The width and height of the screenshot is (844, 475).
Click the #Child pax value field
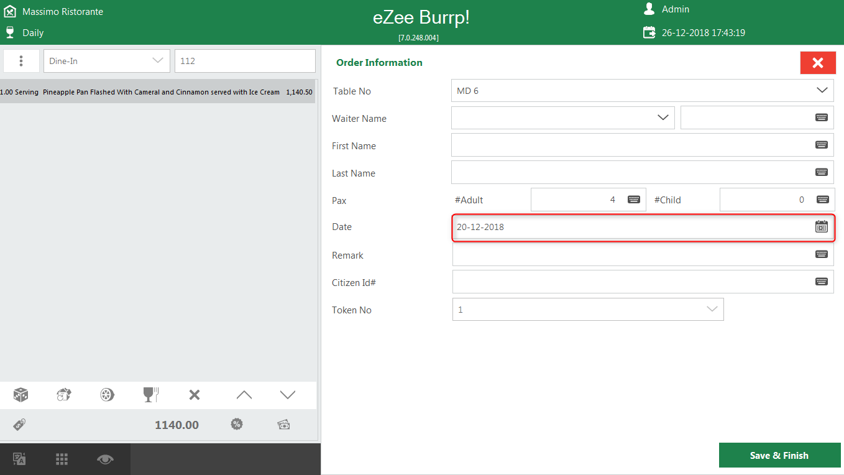pyautogui.click(x=777, y=200)
